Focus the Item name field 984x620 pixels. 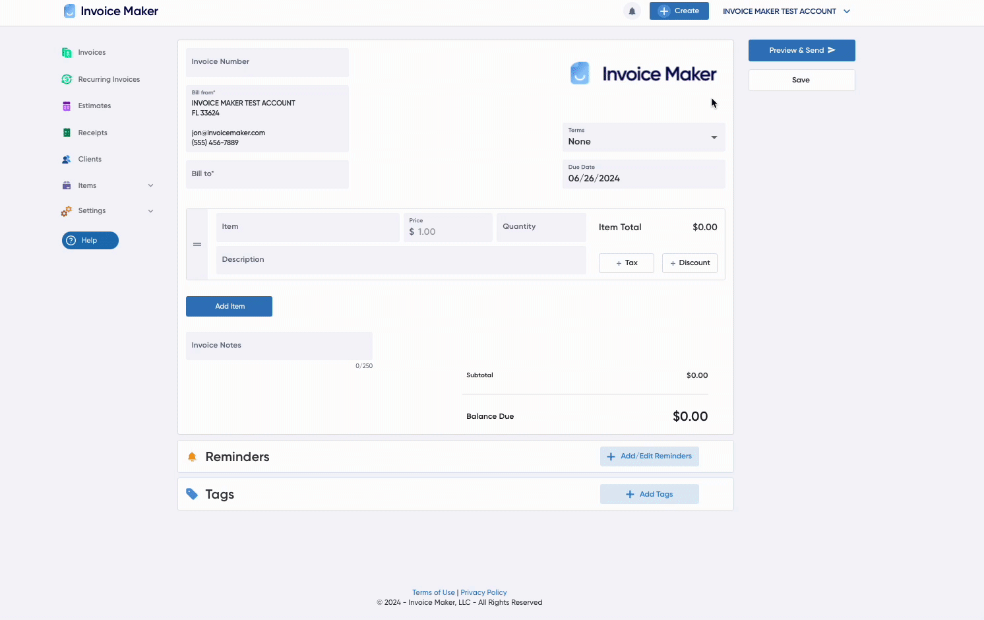pyautogui.click(x=308, y=228)
